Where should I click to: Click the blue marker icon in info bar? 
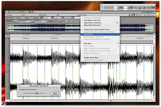click(134, 15)
